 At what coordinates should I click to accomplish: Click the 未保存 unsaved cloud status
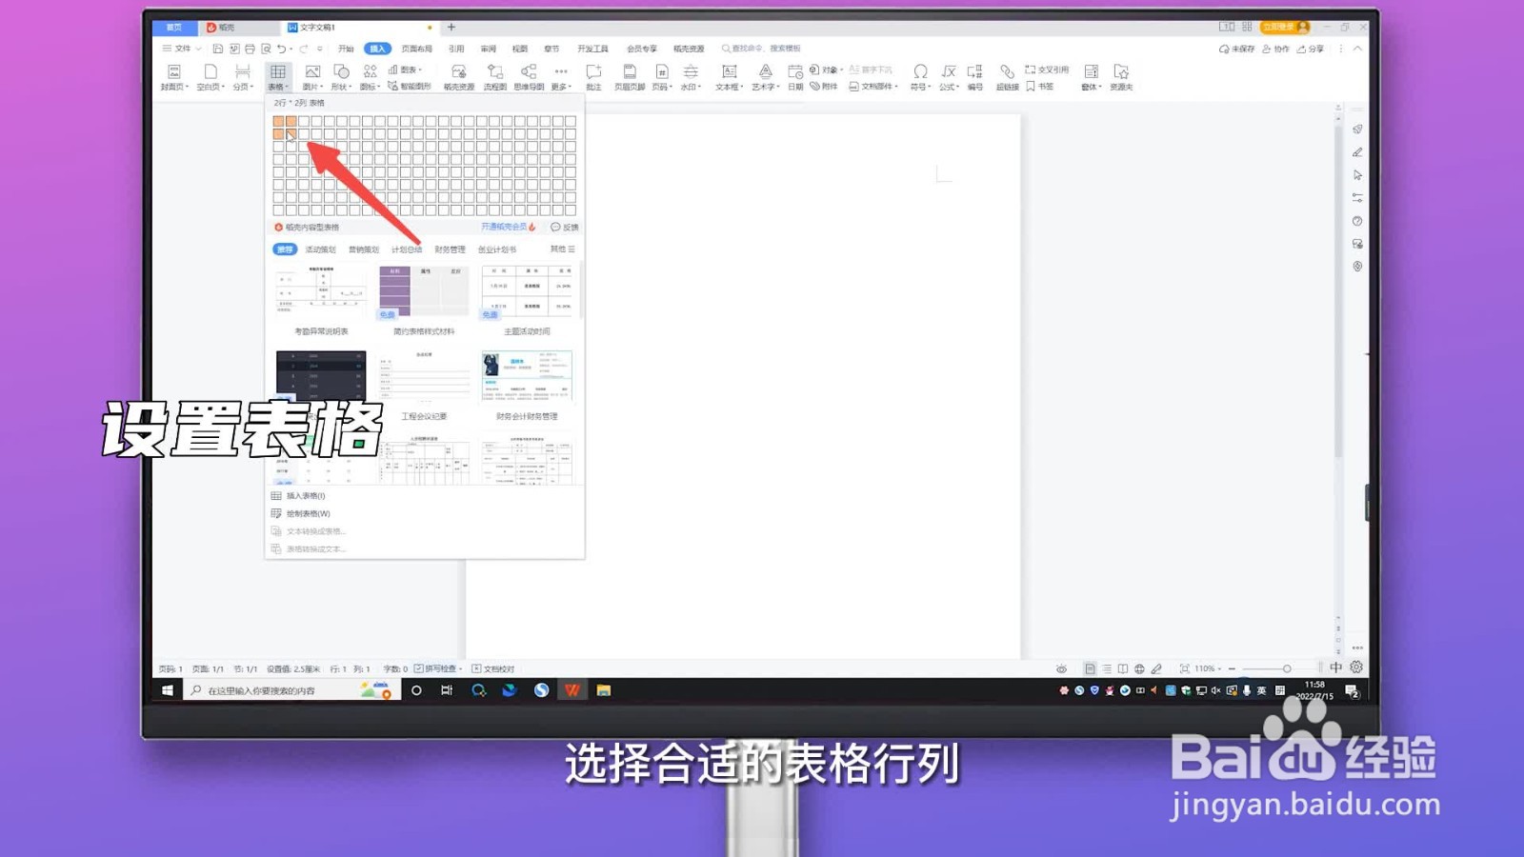[x=1236, y=49]
